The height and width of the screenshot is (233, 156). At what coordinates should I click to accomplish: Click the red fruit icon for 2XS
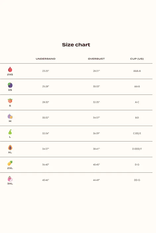click(10, 69)
